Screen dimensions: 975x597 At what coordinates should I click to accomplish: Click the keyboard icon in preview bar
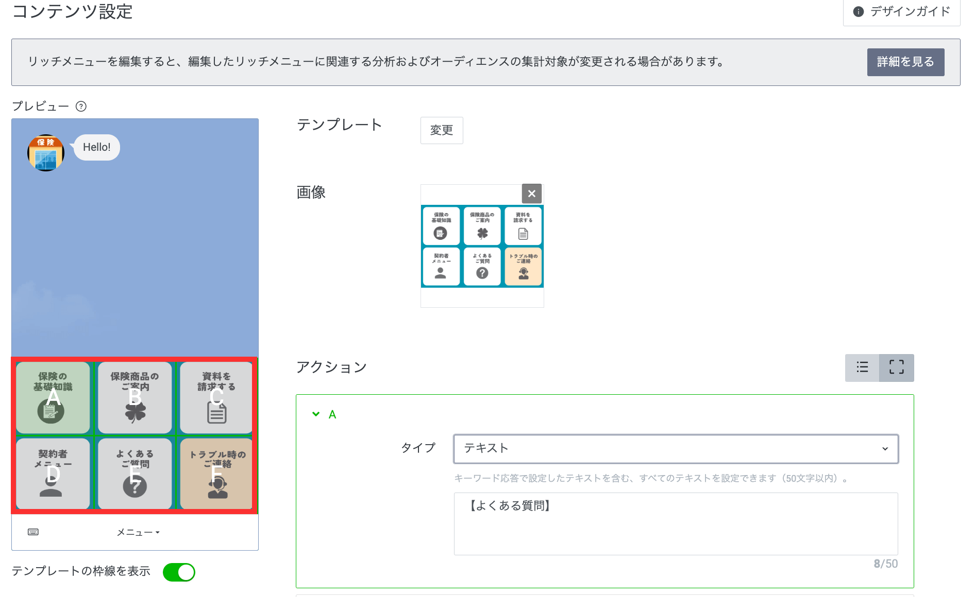(33, 532)
